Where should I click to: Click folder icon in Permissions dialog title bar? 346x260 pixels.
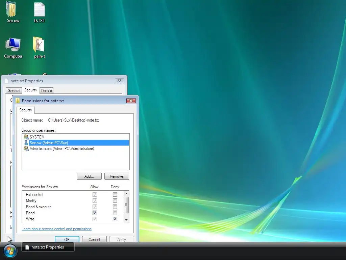[18, 101]
